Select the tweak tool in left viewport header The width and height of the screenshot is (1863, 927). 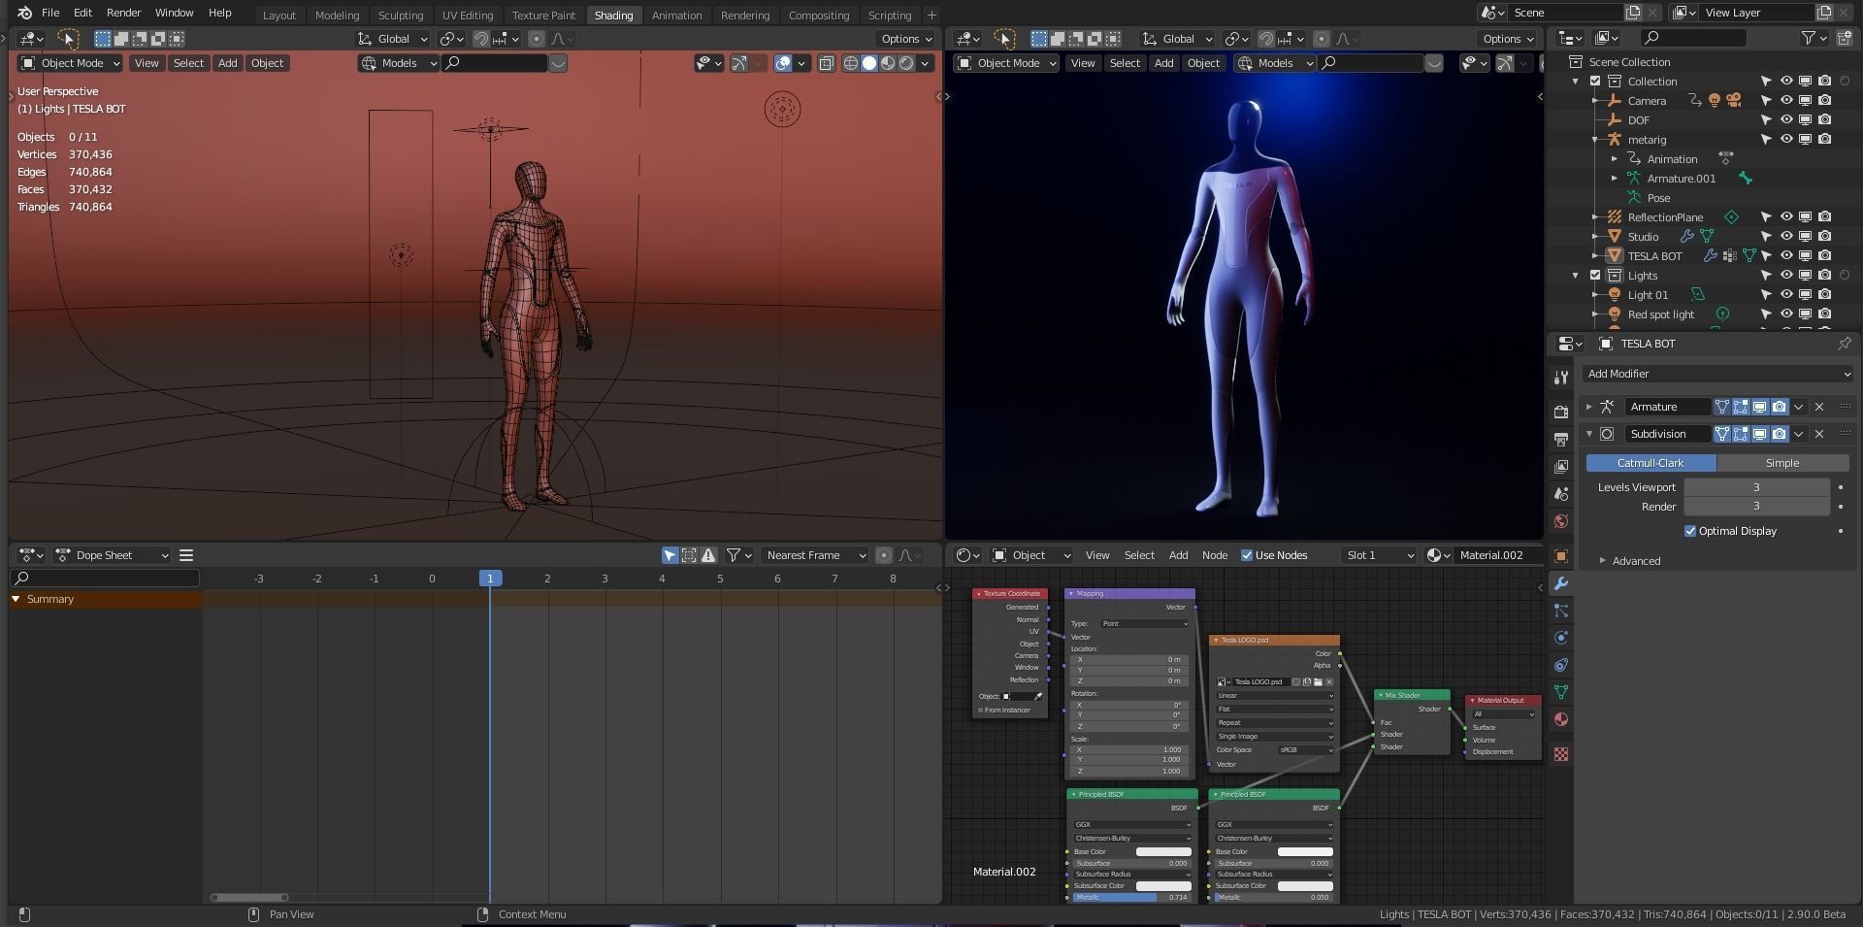pyautogui.click(x=68, y=39)
